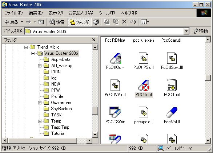Select the PCCTSWin application icon

pyautogui.click(x=115, y=112)
